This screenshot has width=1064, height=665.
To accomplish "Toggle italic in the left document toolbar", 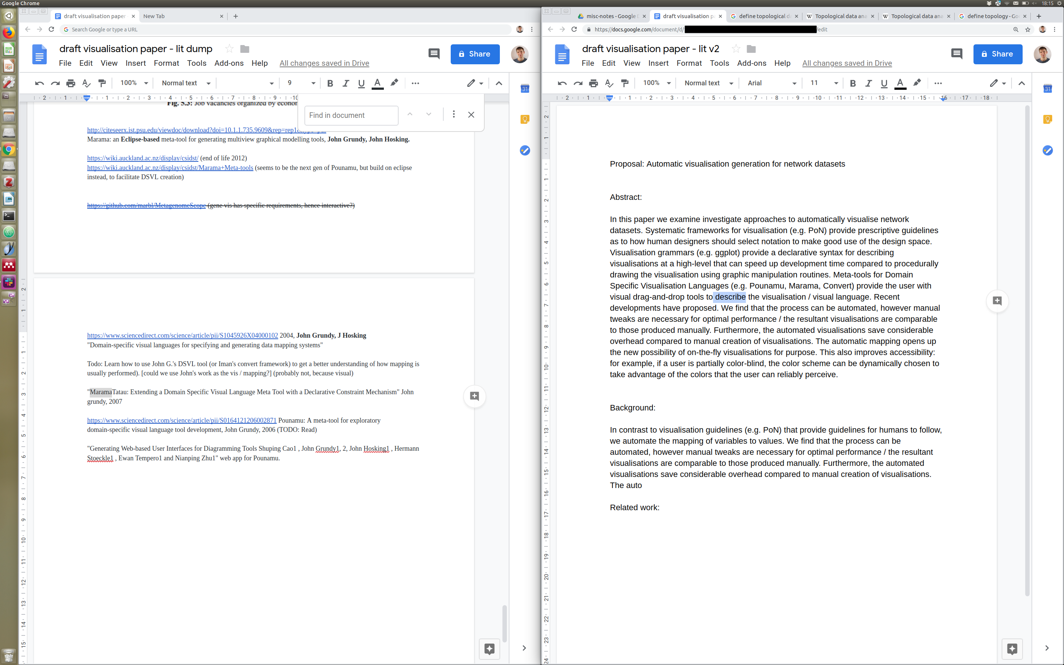I will tap(345, 83).
